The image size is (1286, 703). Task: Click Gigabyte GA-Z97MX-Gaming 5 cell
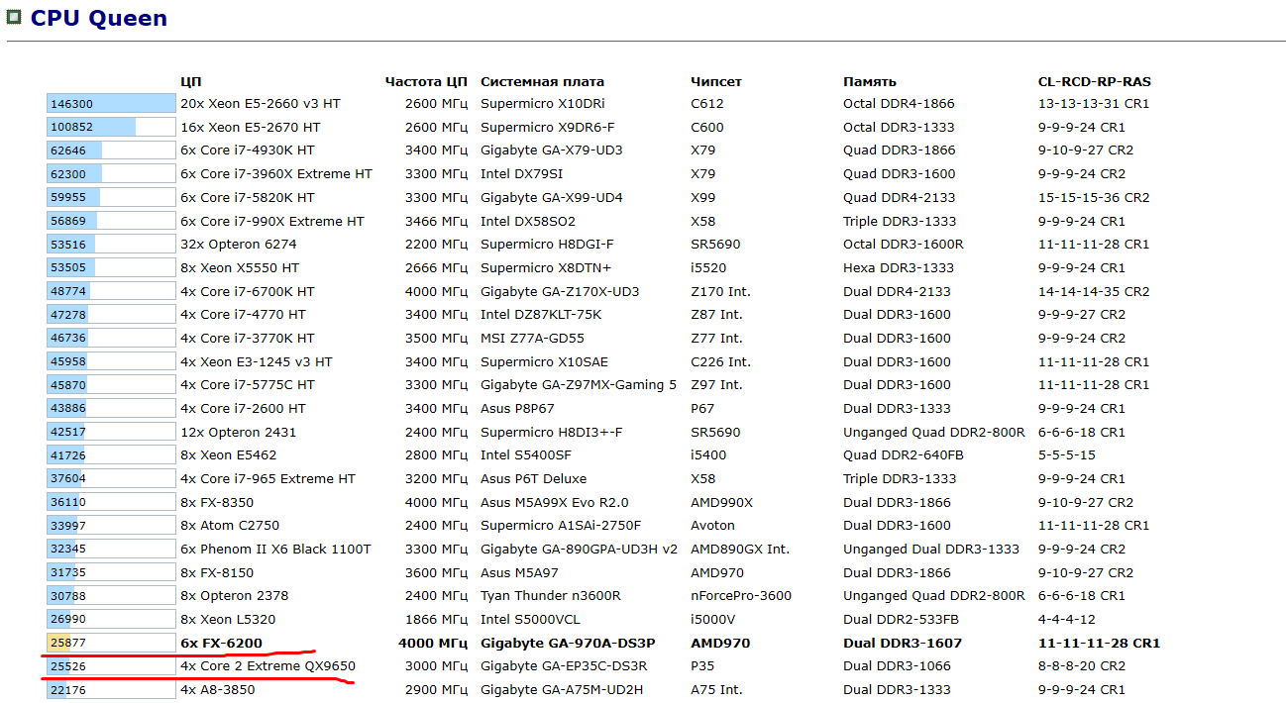[x=579, y=385]
